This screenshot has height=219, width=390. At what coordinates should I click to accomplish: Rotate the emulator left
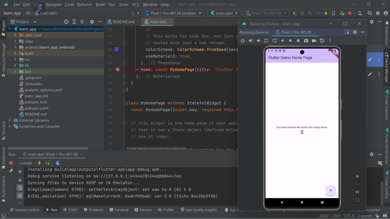click(266, 41)
